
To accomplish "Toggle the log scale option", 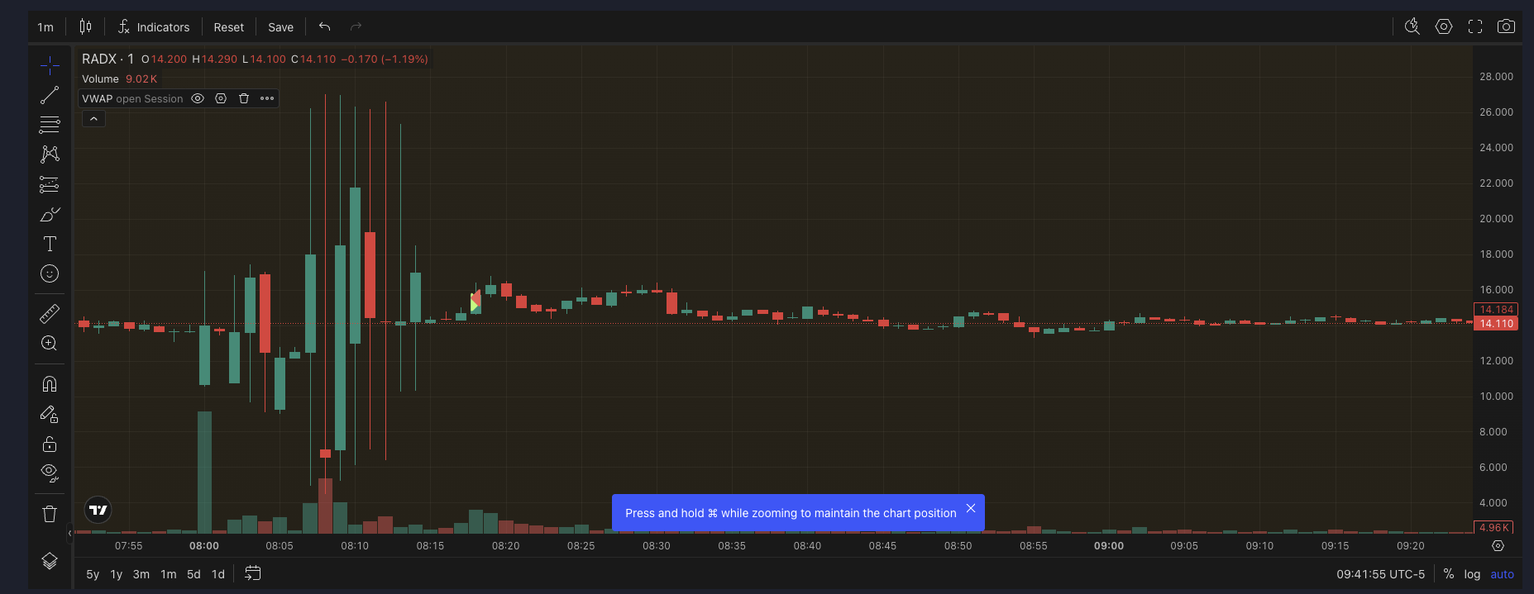I will coord(1472,574).
